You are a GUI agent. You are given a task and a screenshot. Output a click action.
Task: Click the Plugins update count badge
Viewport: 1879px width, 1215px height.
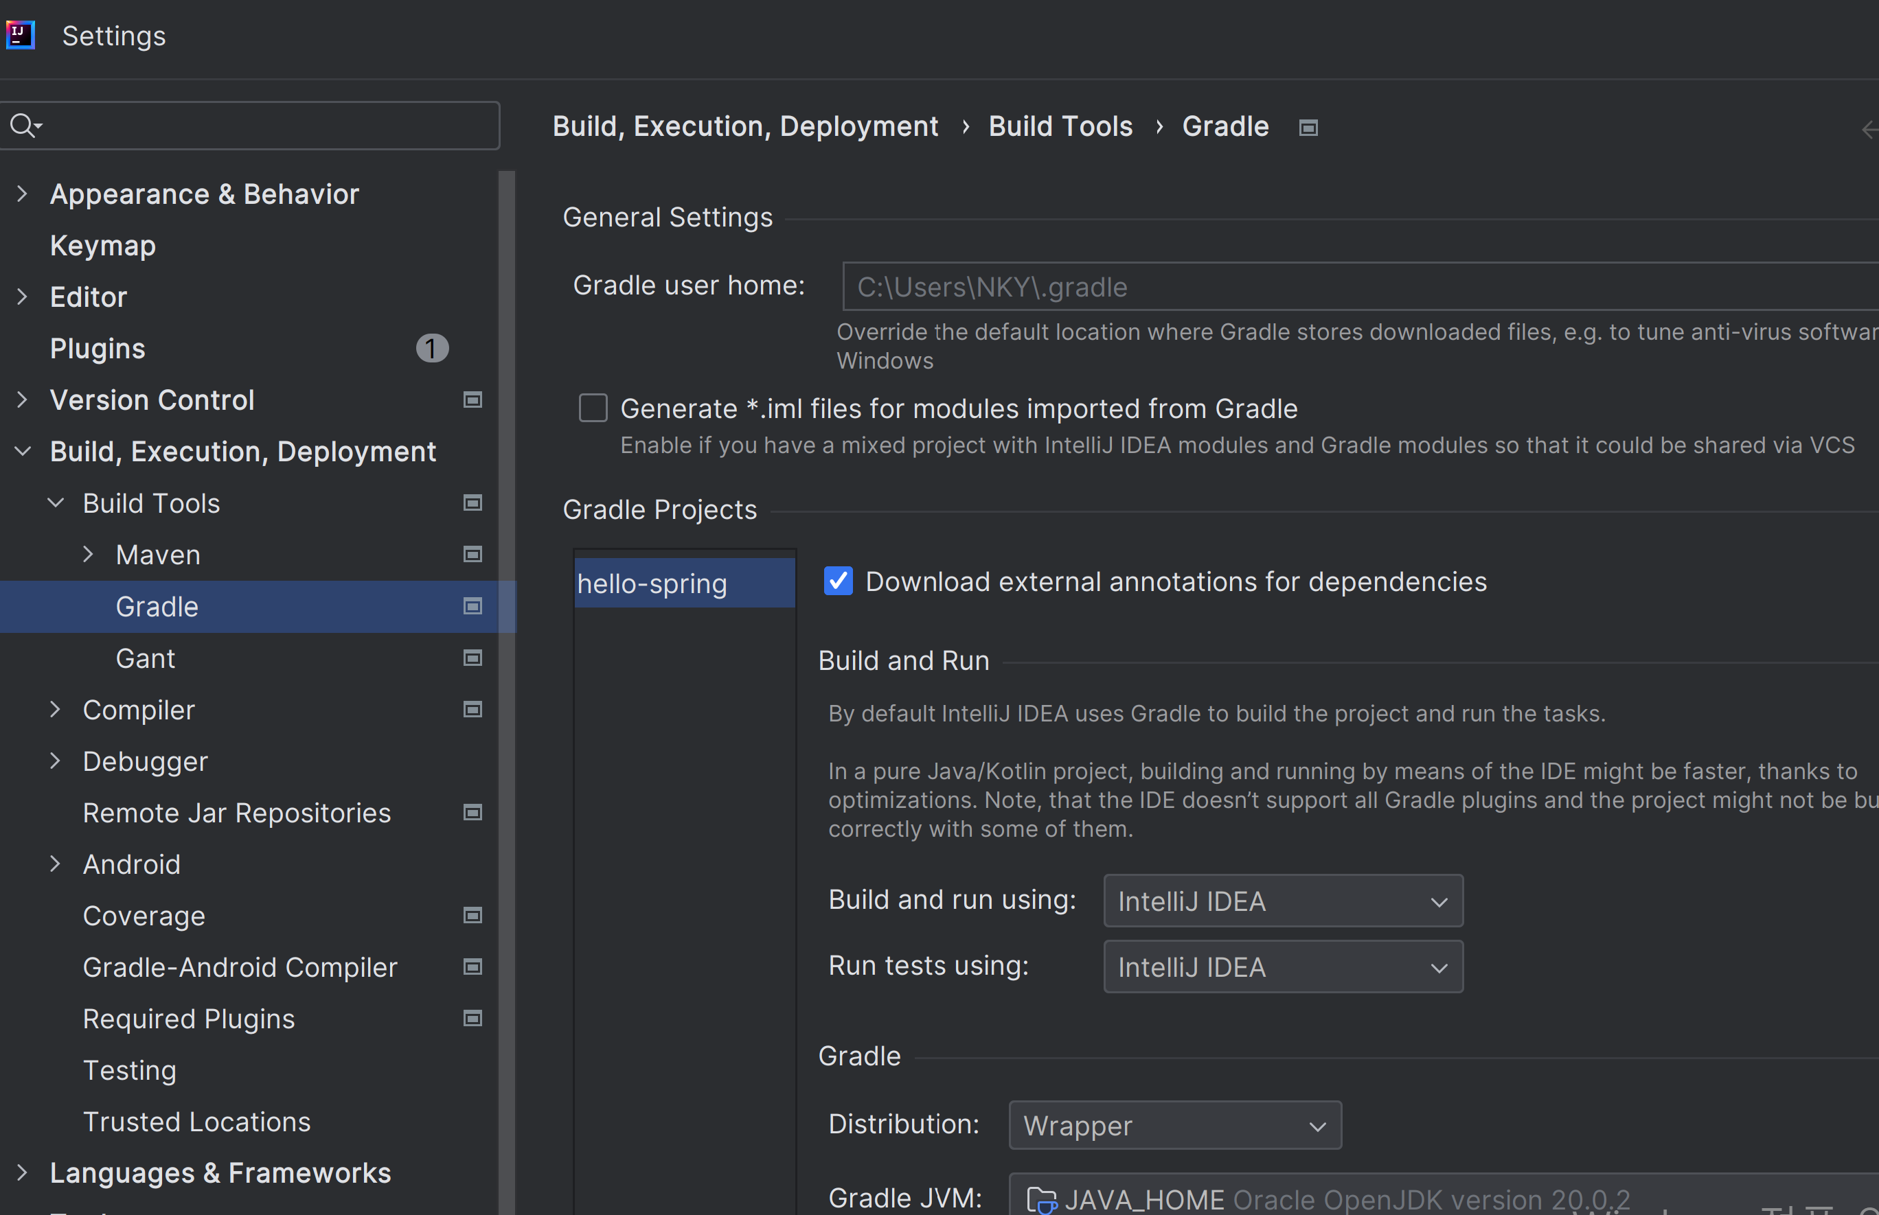[433, 348]
